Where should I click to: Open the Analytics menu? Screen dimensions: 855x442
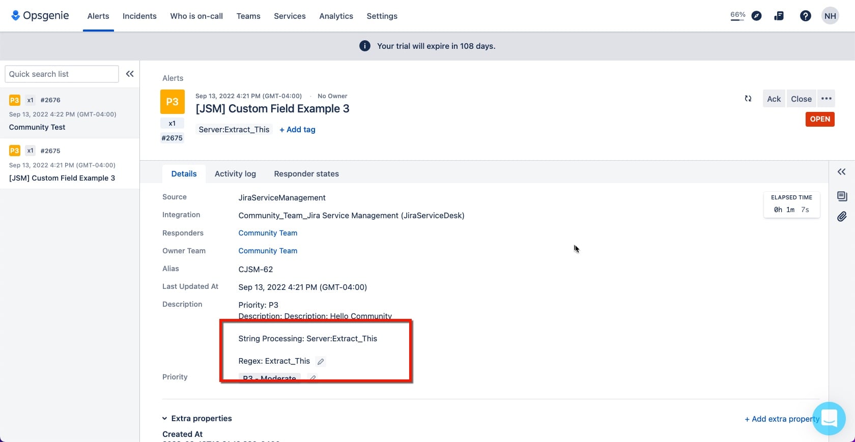pyautogui.click(x=336, y=16)
